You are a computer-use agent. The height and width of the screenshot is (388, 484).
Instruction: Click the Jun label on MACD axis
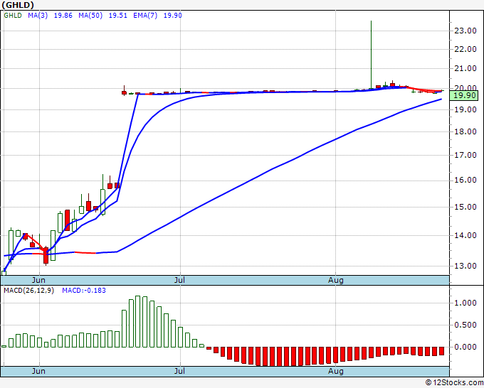point(38,371)
